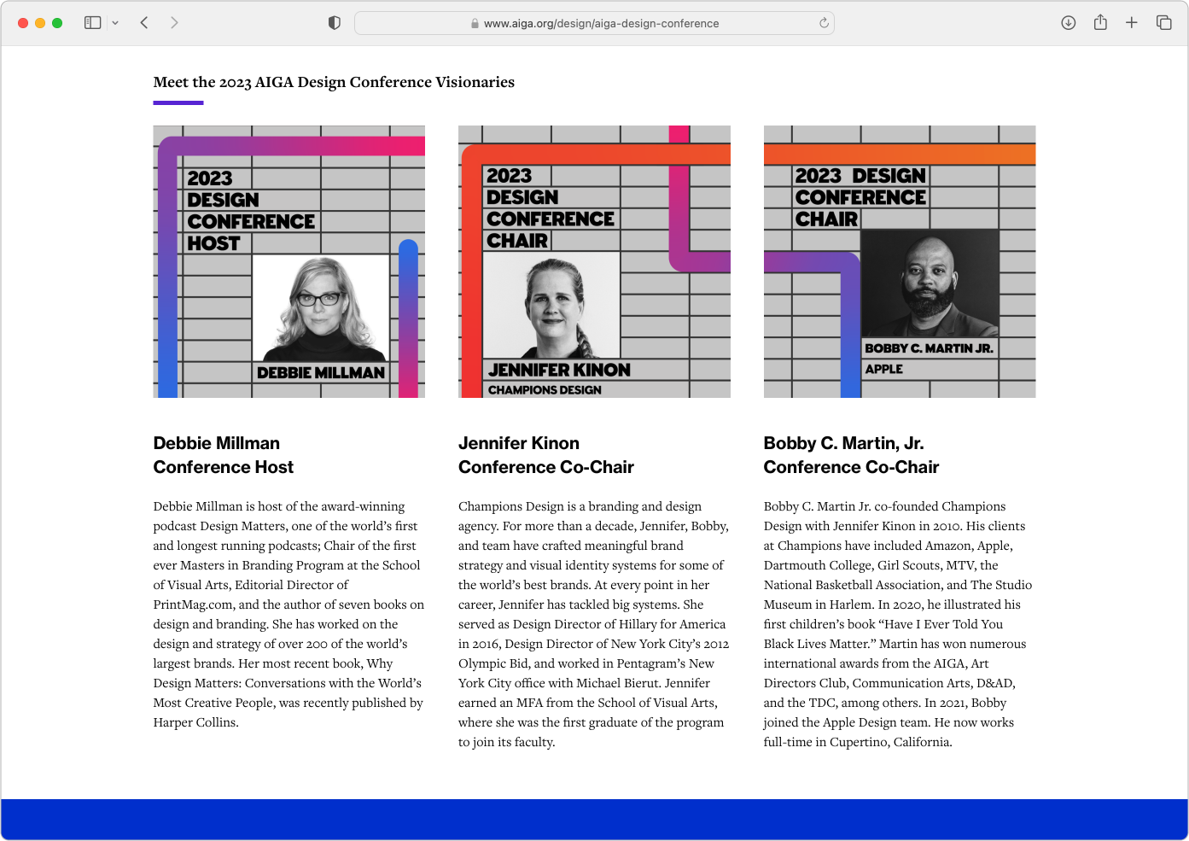Show the downloads list
Screen dimensions: 1189x841
tap(1068, 23)
